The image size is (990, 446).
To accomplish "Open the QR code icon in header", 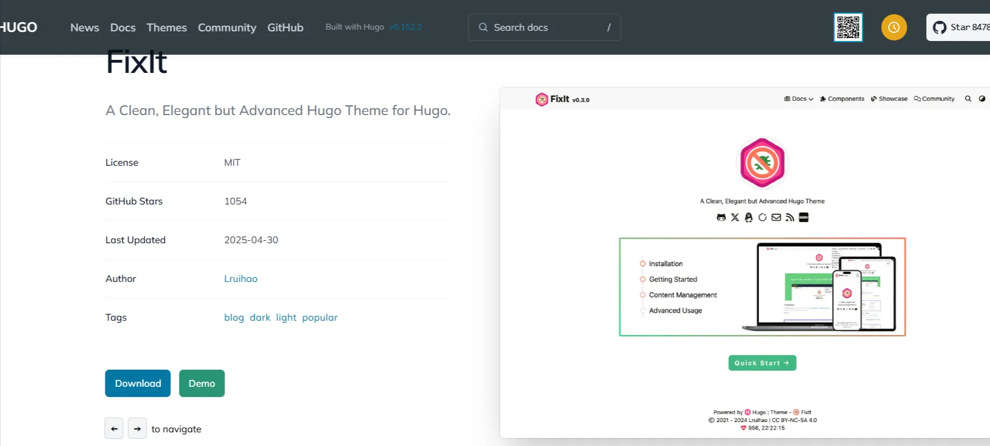I will point(848,27).
